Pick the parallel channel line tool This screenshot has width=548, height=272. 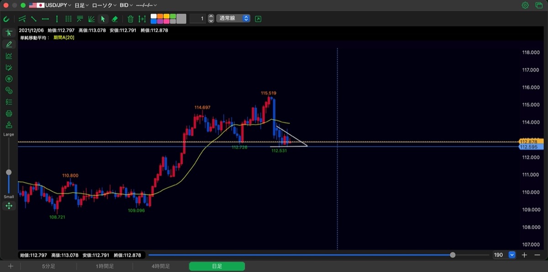pos(22,19)
